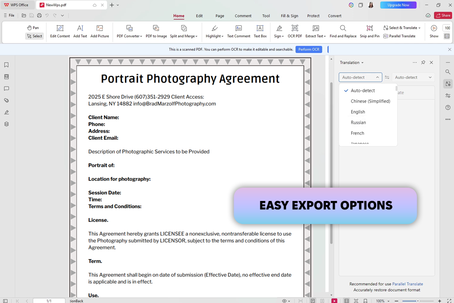Switch to the Edit tab
Image resolution: width=454 pixels, height=303 pixels.
pos(199,16)
